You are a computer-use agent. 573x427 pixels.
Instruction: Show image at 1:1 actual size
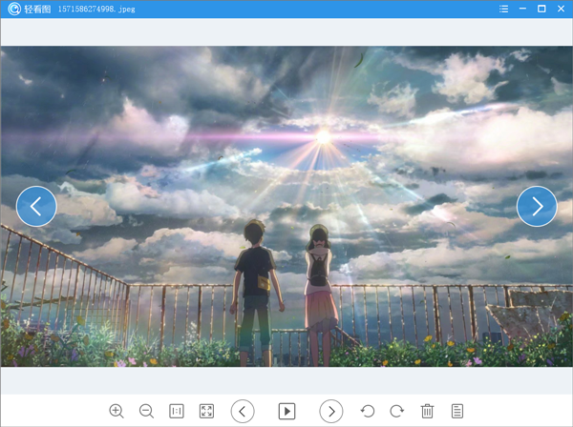coord(177,411)
